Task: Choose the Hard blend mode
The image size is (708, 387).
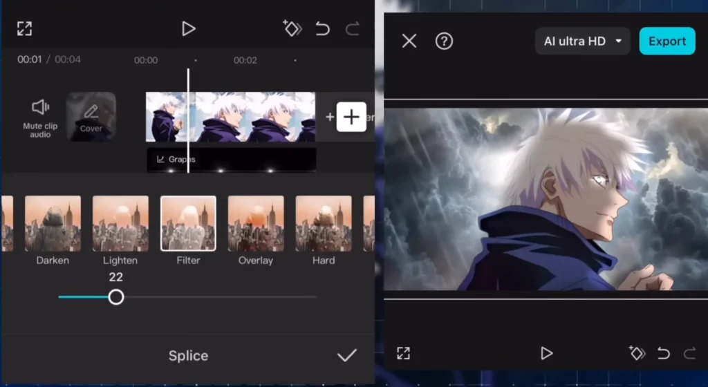Action: click(324, 231)
